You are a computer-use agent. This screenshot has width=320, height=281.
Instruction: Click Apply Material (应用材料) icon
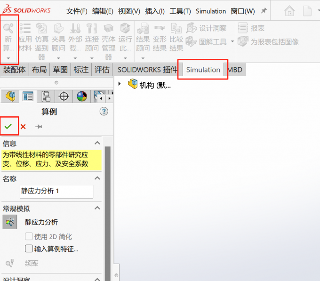(25, 28)
